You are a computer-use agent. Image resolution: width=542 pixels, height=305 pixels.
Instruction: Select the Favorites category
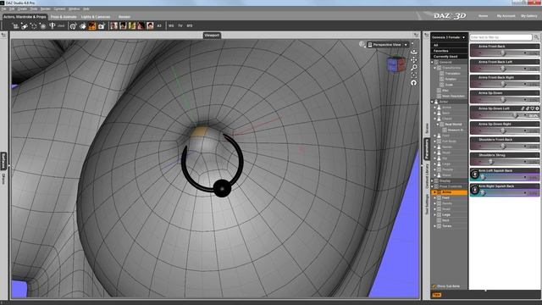click(440, 51)
